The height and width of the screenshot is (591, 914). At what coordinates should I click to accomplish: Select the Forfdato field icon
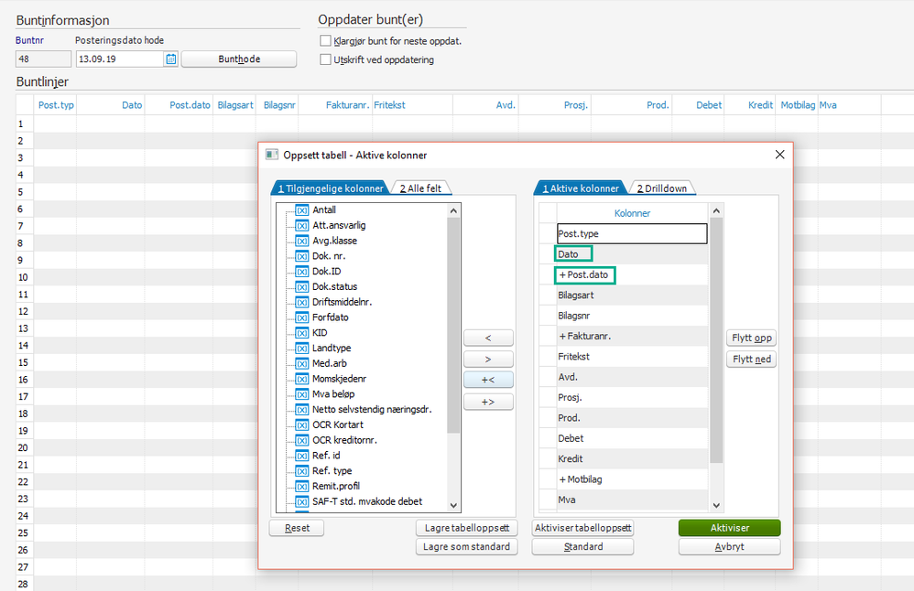click(x=302, y=317)
